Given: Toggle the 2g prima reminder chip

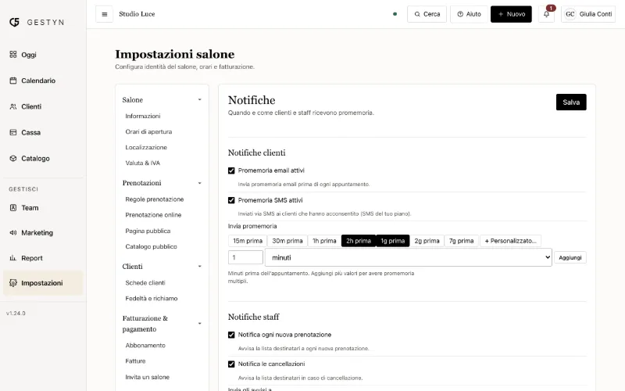Looking at the screenshot, I should [427, 241].
